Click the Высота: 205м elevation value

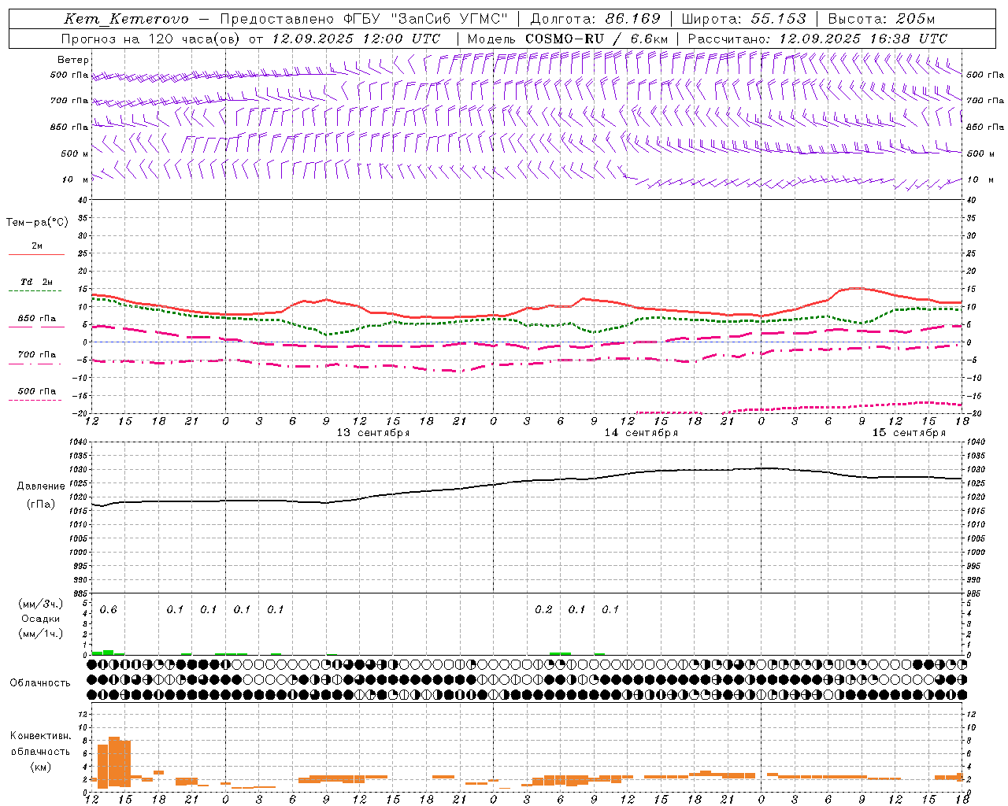pos(881,19)
